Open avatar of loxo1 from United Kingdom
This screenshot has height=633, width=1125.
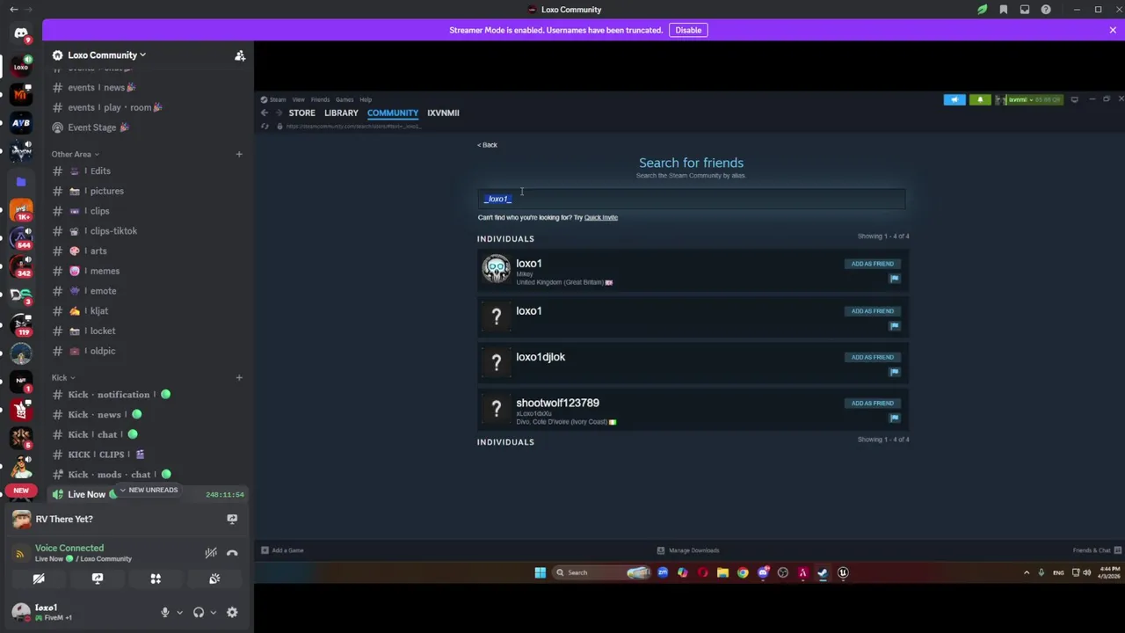[x=496, y=269]
